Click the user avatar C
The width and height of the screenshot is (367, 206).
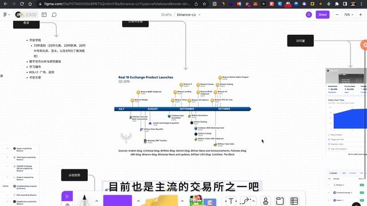point(309,15)
